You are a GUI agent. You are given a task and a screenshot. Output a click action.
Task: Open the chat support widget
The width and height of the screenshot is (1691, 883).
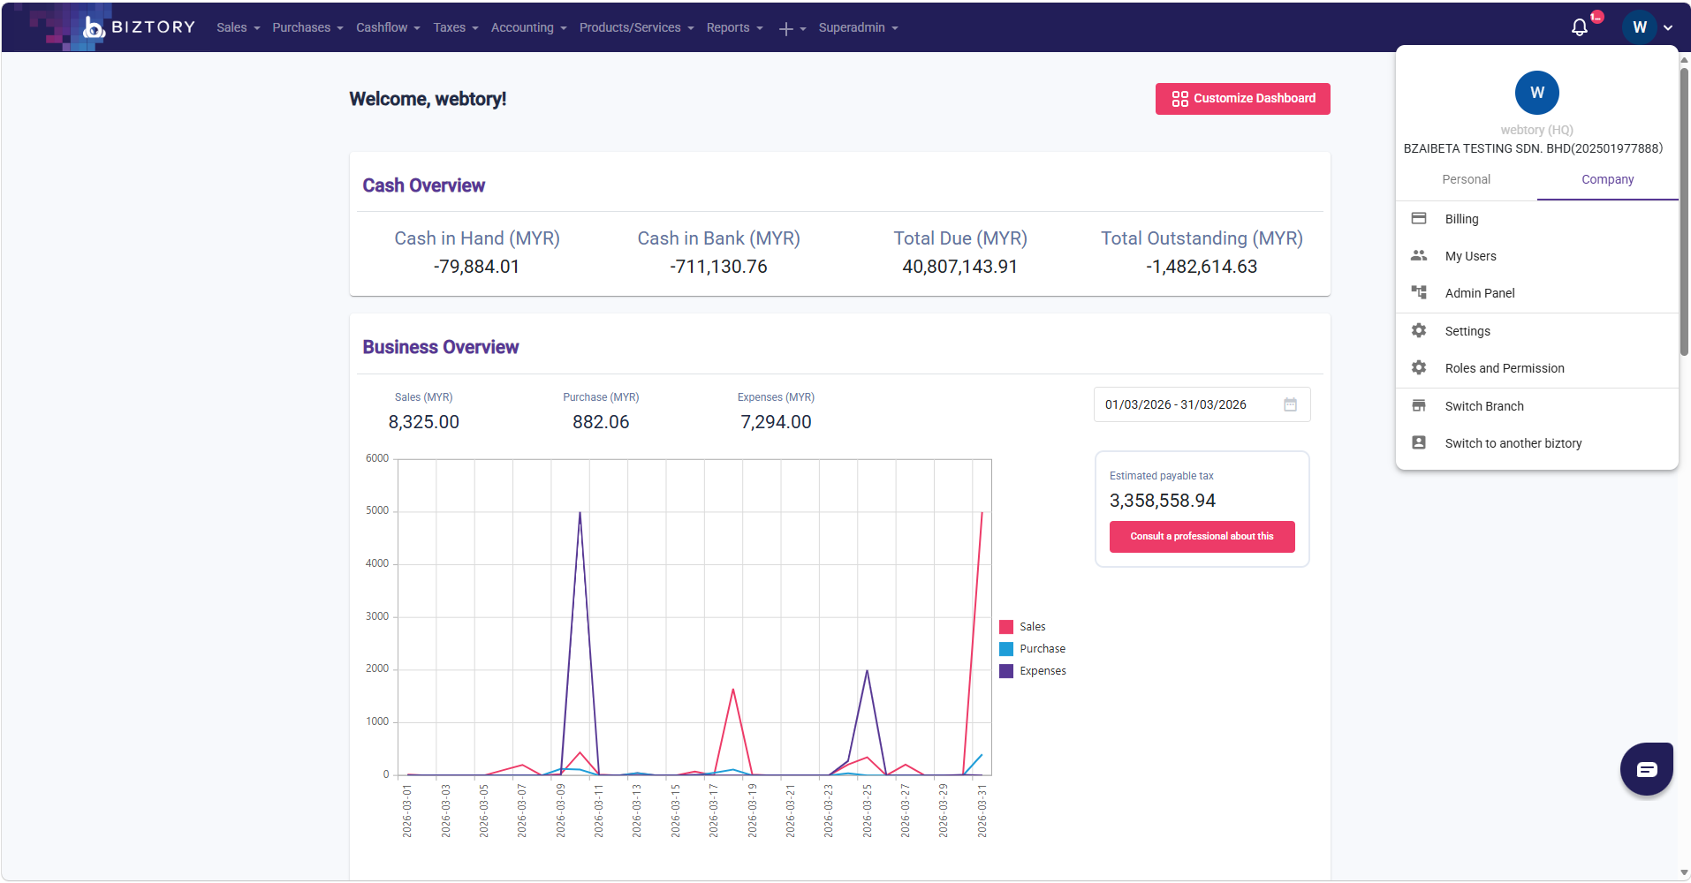(x=1646, y=769)
